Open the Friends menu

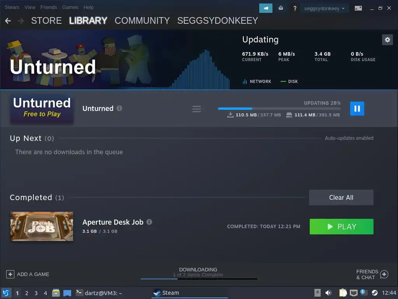[x=49, y=7]
